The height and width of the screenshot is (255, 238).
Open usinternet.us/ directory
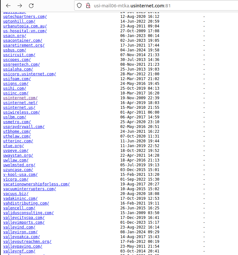tap(19, 108)
